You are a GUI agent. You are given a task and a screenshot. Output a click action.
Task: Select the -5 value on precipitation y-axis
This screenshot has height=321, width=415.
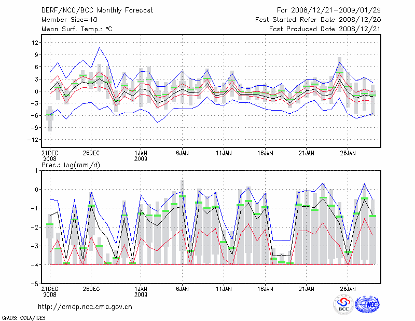tap(36, 284)
